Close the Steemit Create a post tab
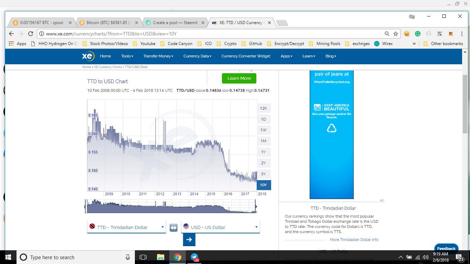Screen dimensions: 470x264 tap(203, 23)
